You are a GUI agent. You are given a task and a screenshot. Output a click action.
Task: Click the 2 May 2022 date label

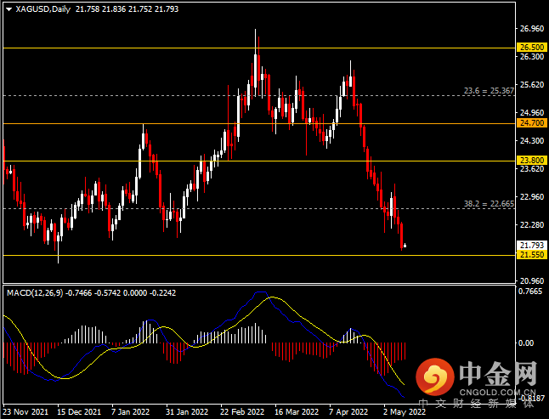click(405, 411)
